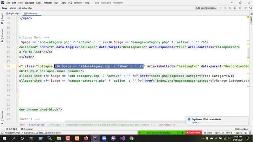
Task: Open Task View on the taskbar
Action: click(x=31, y=138)
